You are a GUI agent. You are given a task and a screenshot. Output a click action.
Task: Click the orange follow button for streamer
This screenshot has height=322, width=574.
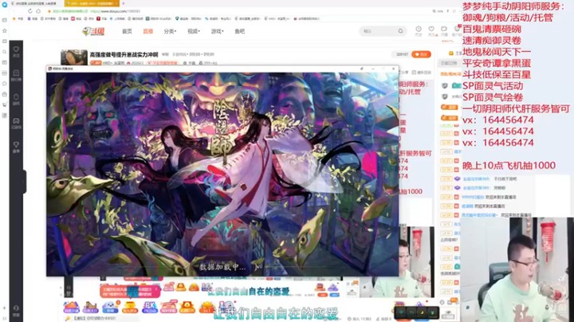[x=421, y=54]
